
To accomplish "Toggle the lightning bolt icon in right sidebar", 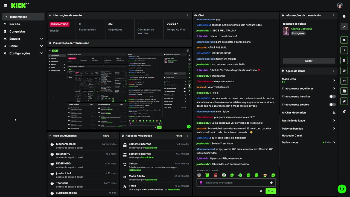I will click(x=344, y=50).
